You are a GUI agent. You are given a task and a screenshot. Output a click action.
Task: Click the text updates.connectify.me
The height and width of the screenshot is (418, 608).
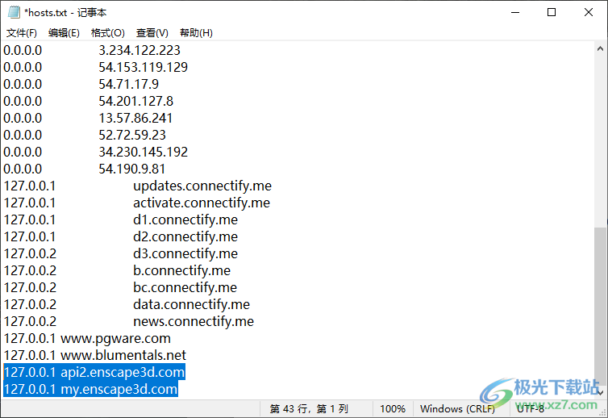pos(202,186)
